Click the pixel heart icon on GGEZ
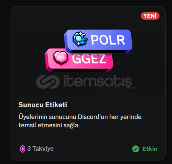172x164 pixels. point(60,58)
